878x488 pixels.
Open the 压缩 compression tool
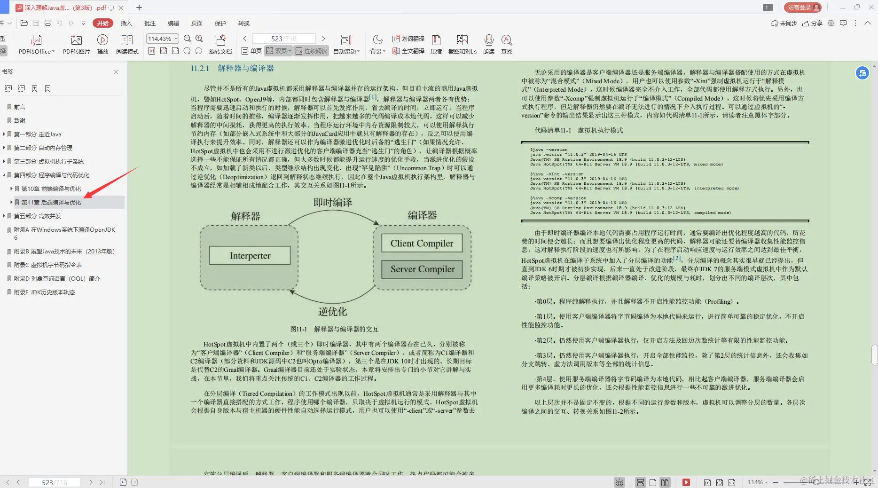pyautogui.click(x=436, y=44)
